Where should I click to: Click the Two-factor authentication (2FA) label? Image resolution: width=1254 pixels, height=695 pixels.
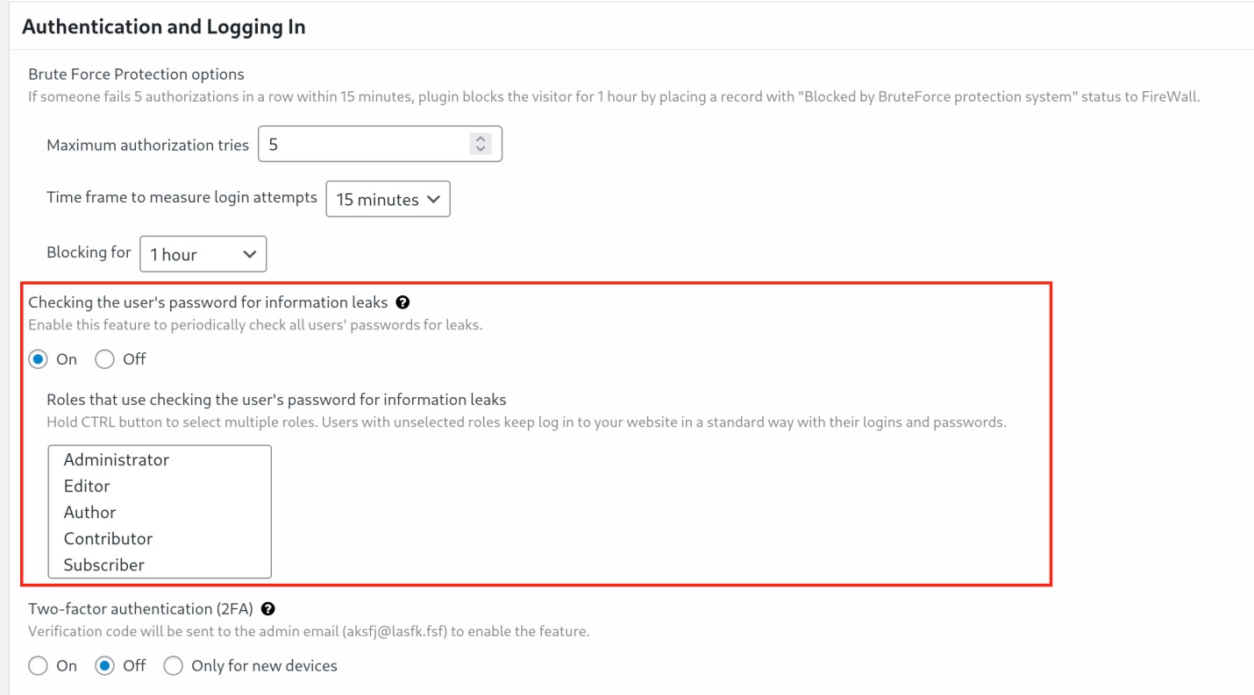click(x=140, y=608)
